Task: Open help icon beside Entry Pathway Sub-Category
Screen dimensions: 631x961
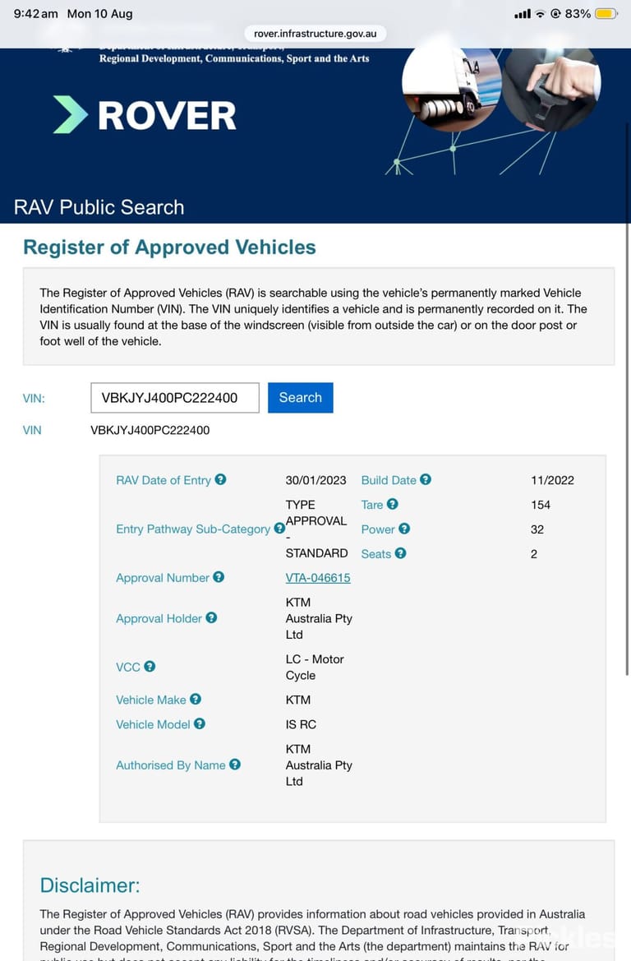Action: point(279,529)
